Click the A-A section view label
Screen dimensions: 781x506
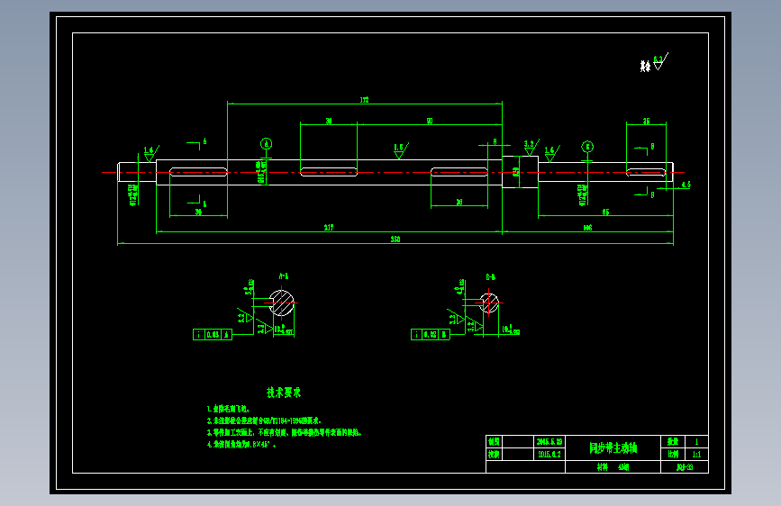tap(284, 276)
